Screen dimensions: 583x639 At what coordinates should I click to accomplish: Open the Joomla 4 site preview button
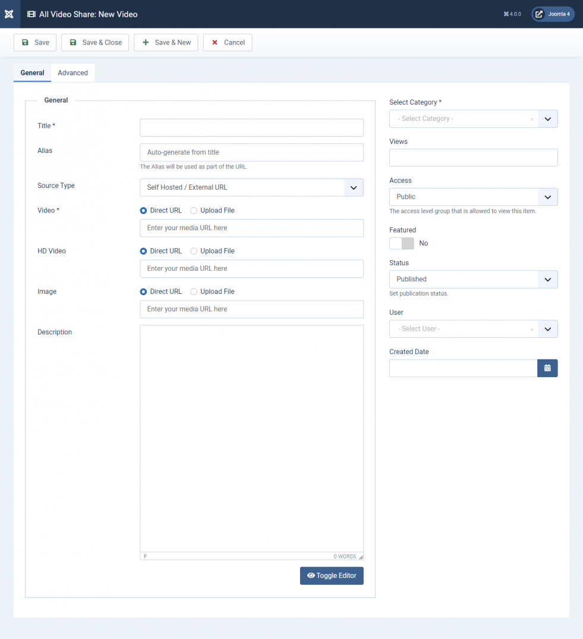553,14
